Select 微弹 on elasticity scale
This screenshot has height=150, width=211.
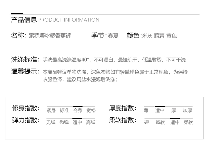pyautogui.click(x=64, y=123)
